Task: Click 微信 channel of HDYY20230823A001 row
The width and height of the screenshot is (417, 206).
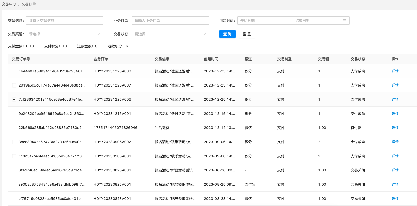Action: [248, 199]
